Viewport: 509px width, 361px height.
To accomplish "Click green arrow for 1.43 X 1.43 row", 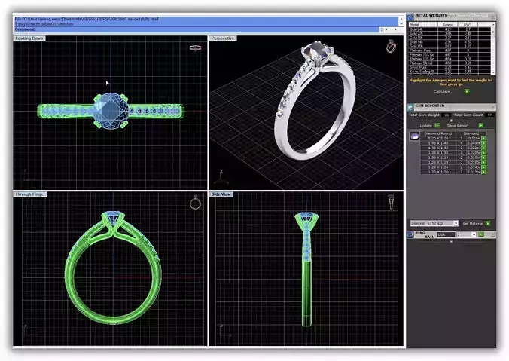I will [483, 148].
